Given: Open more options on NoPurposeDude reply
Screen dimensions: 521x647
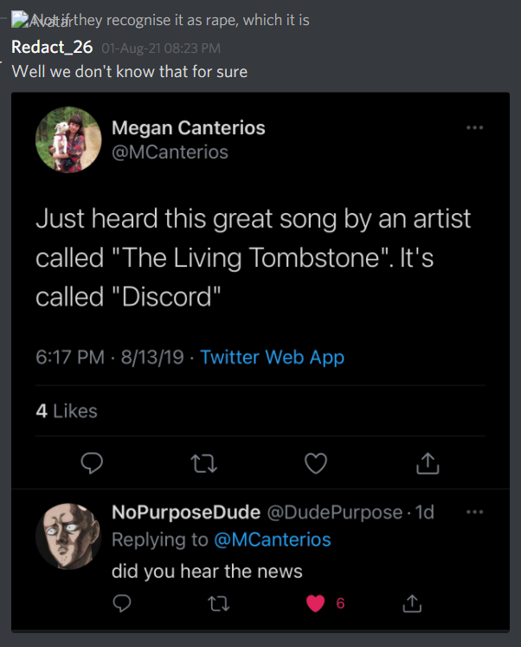Looking at the screenshot, I should (x=474, y=512).
